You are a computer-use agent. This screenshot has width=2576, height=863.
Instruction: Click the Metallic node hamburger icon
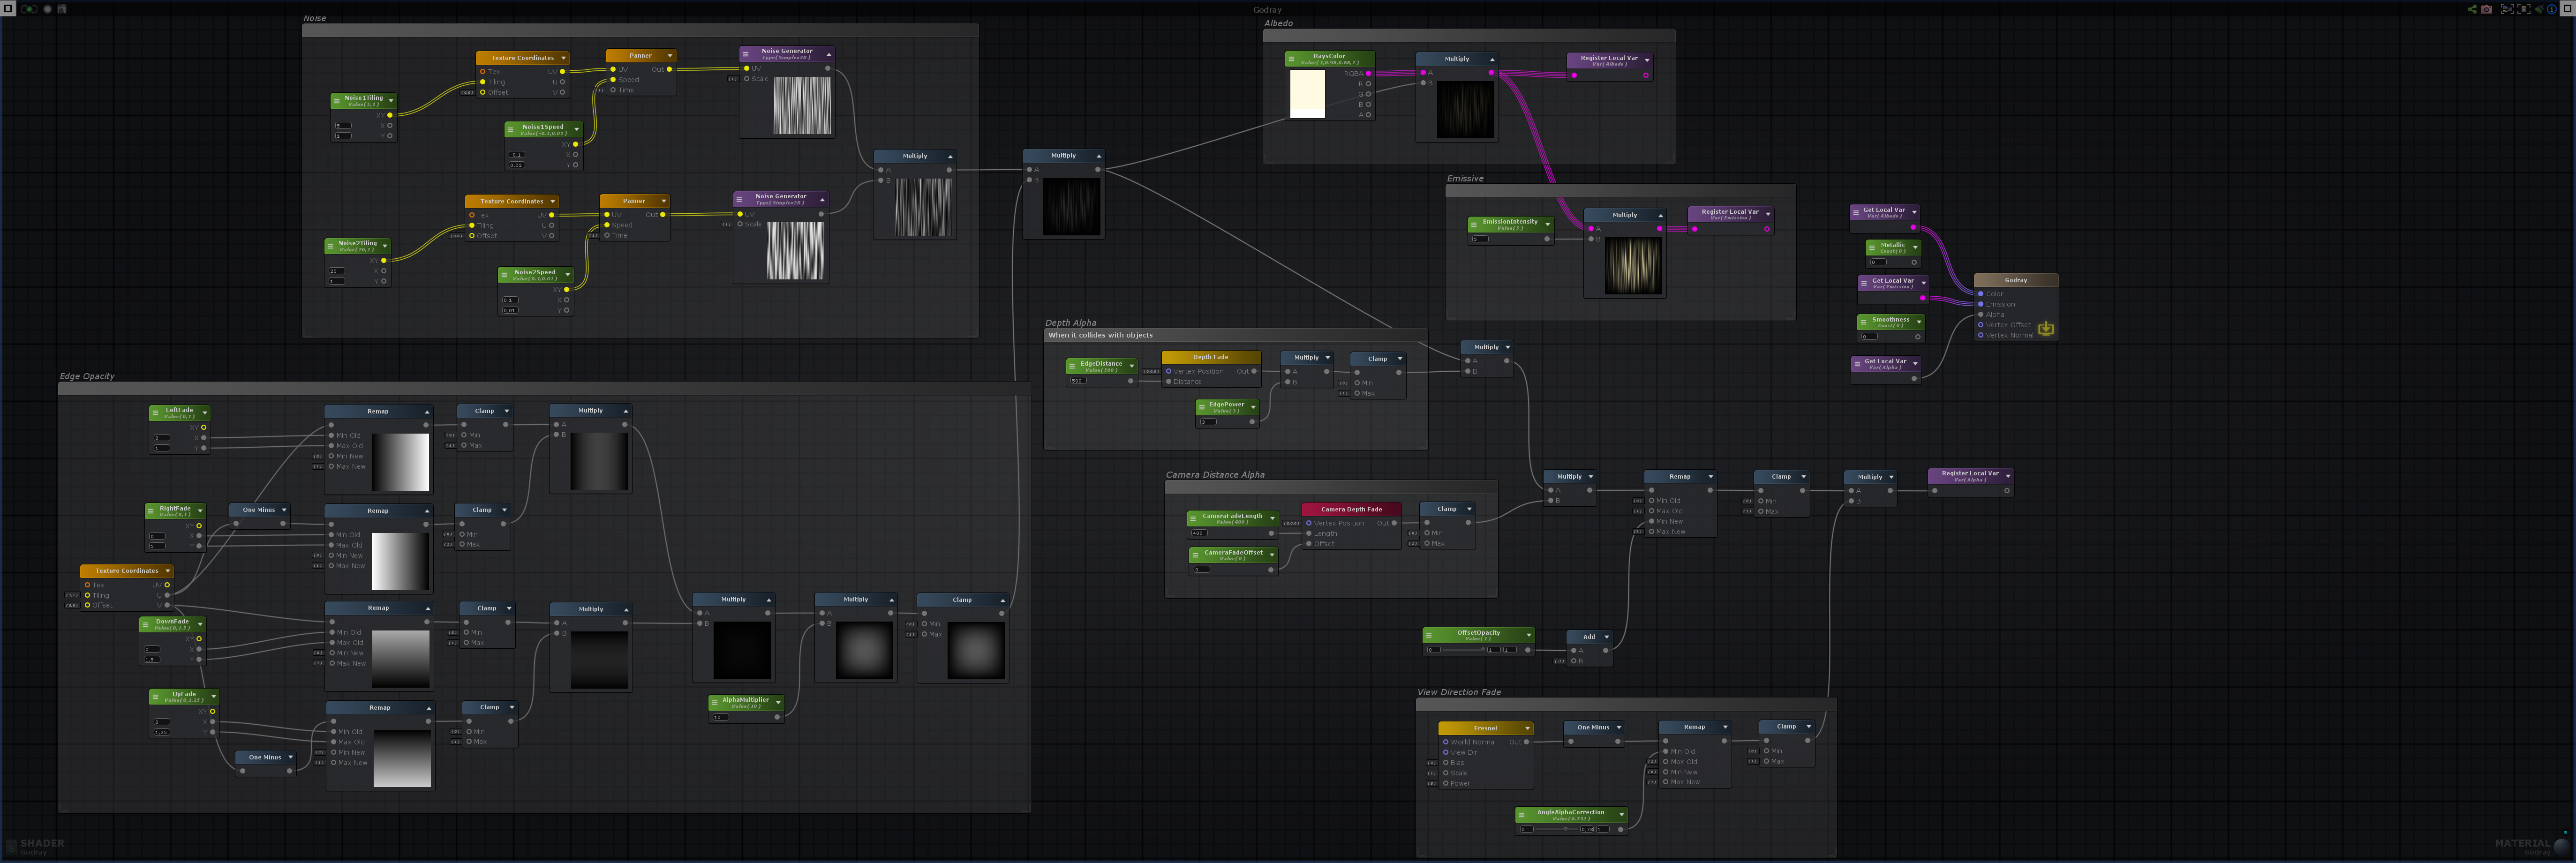coord(1873,247)
